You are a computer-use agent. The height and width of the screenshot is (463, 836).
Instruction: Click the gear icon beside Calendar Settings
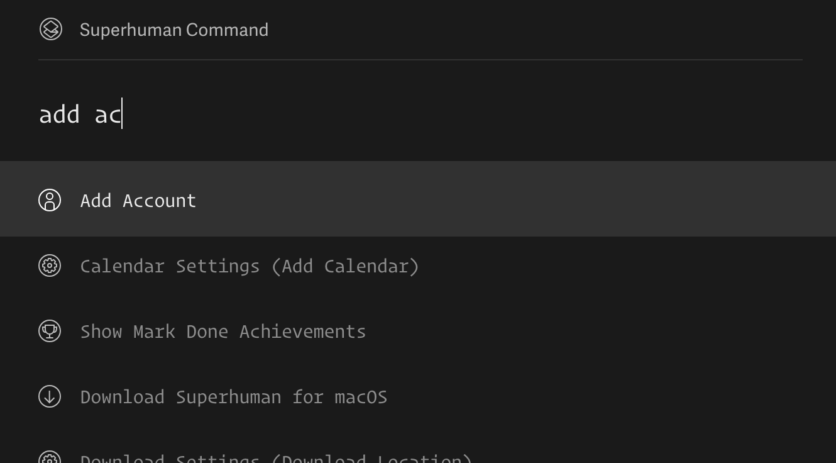point(50,265)
